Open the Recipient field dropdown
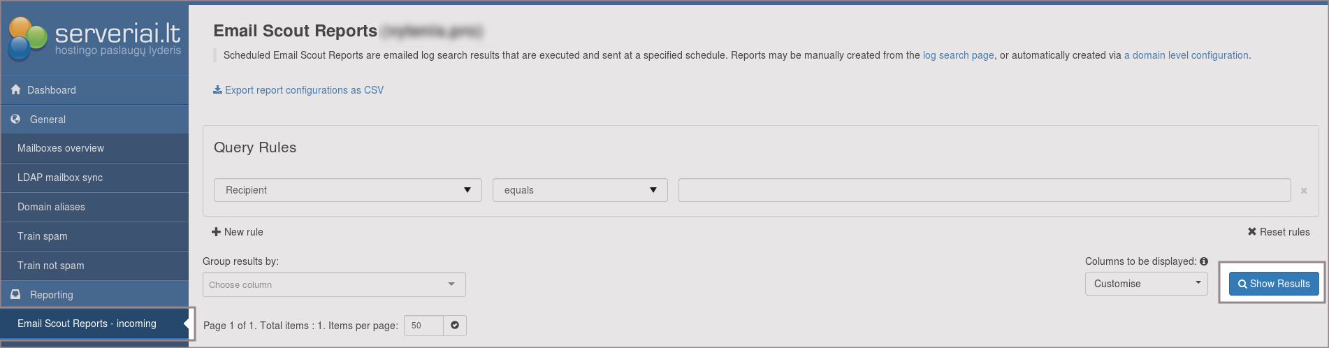Screen dimensions: 1329x348 tap(347, 190)
